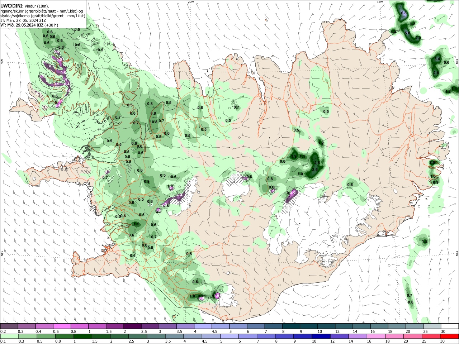The width and height of the screenshot is (459, 344).
Task: Select upper legend swatch between 4 and 4.5
Action: [x=203, y=326]
